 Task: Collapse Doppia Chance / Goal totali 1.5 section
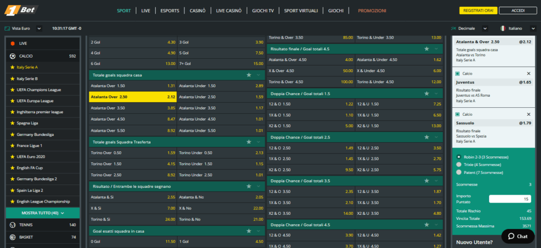pyautogui.click(x=437, y=94)
